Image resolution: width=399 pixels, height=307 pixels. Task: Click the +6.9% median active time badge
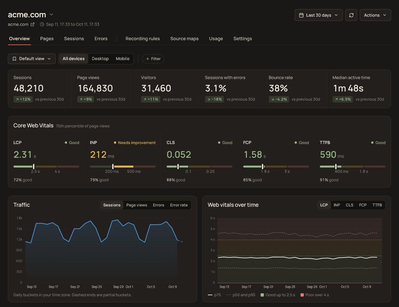coord(343,99)
